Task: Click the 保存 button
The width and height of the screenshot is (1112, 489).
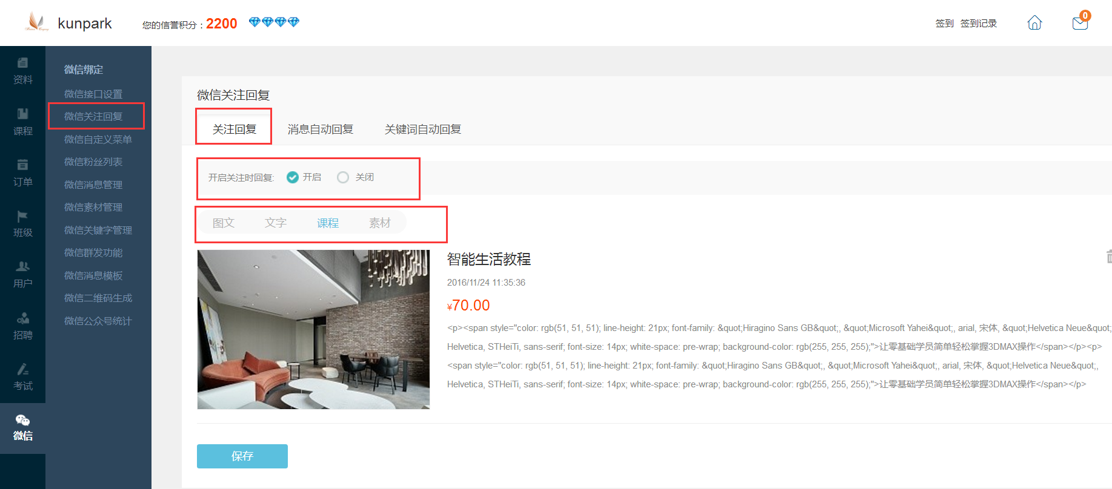Action: 242,456
